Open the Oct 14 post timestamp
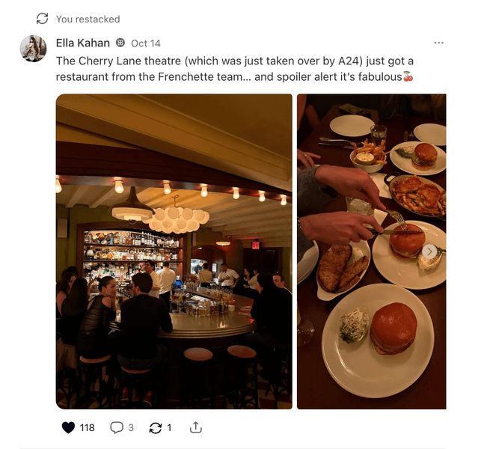 (x=146, y=43)
